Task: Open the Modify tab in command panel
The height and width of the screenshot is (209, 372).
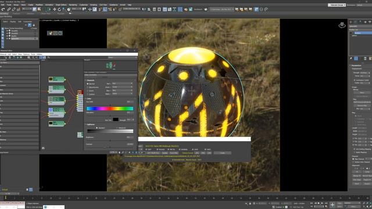Action: (x=355, y=22)
